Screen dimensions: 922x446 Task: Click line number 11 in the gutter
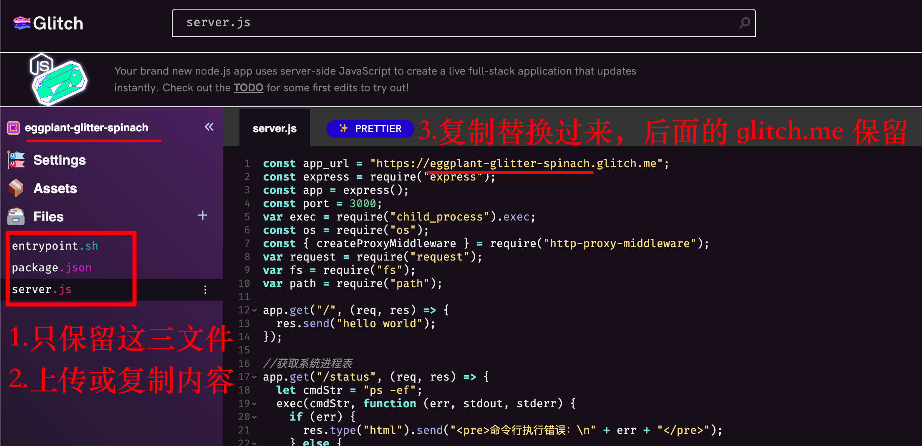(x=244, y=297)
